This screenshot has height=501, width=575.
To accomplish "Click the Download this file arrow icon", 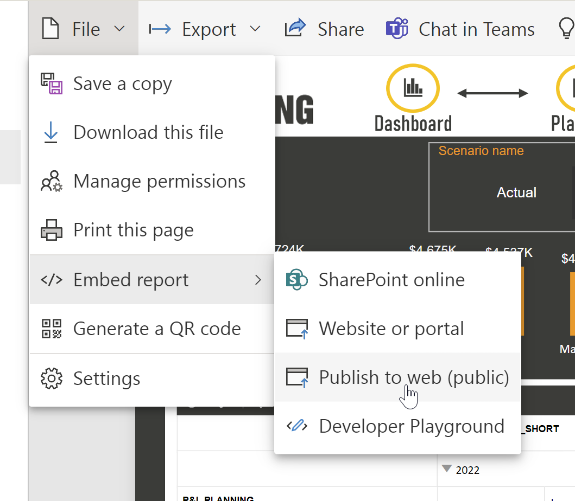I will (51, 133).
